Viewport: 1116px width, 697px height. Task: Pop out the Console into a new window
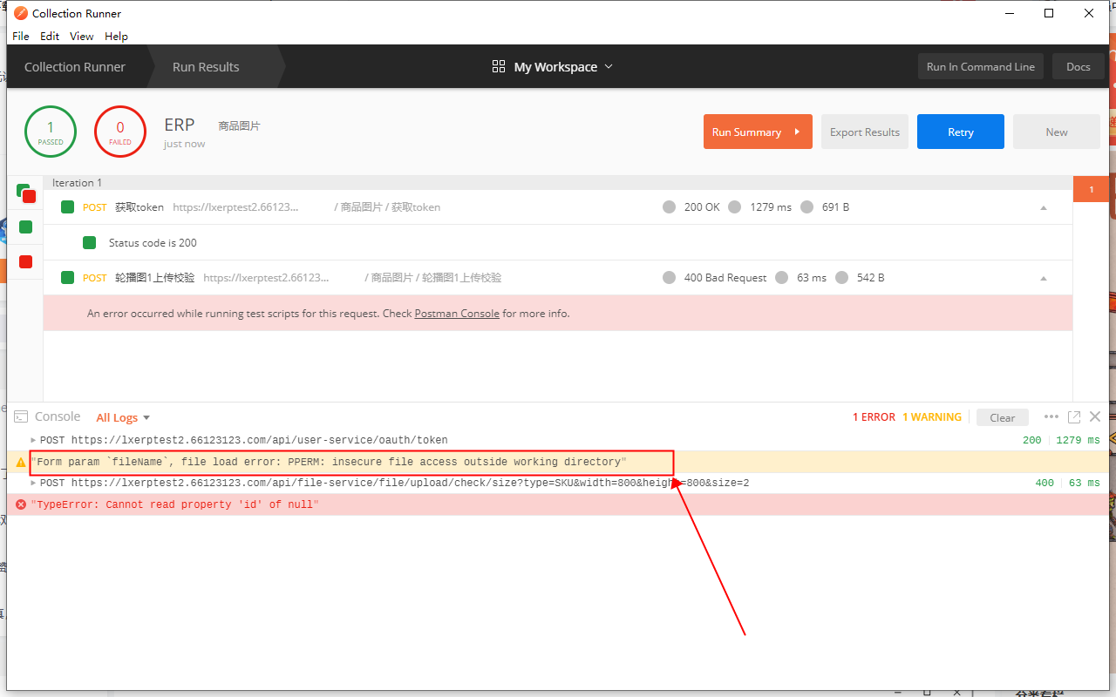coord(1073,416)
